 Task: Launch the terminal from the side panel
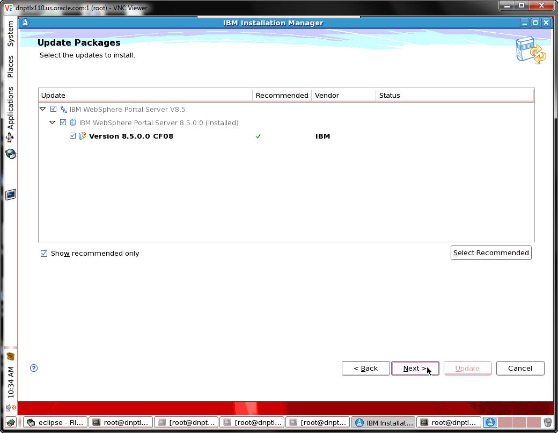[x=11, y=194]
